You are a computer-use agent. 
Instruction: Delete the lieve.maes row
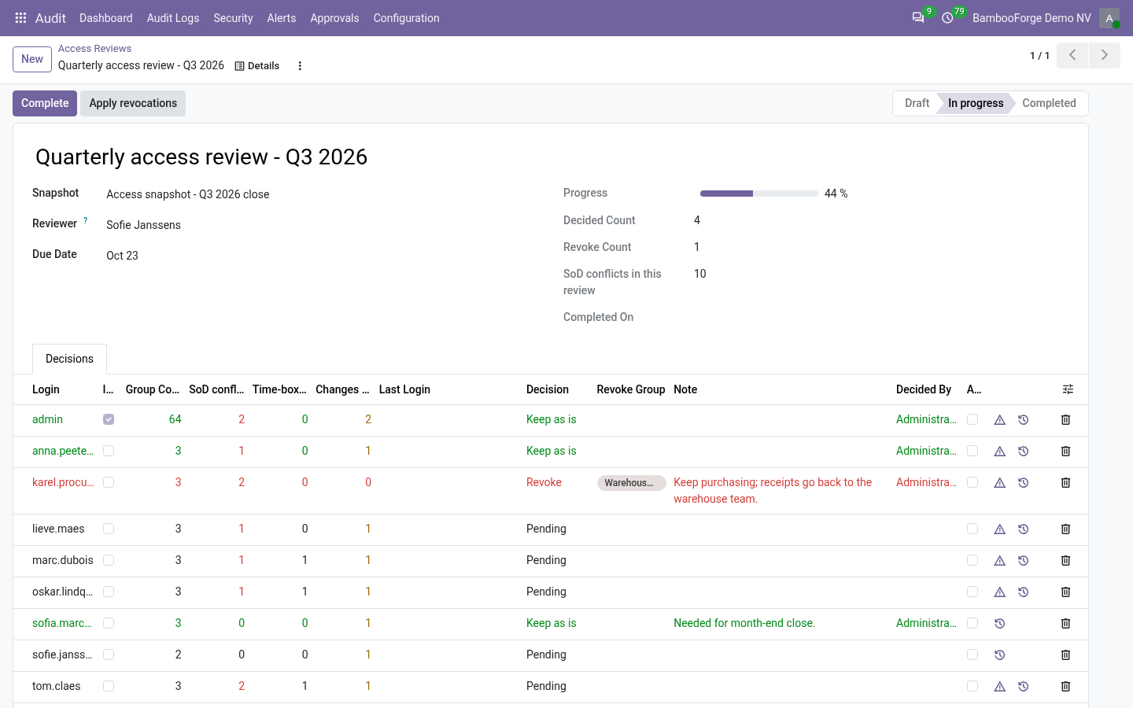tap(1066, 529)
